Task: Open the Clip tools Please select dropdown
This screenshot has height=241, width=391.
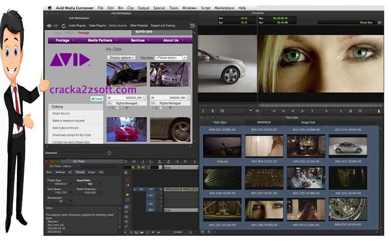Action: tap(170, 58)
